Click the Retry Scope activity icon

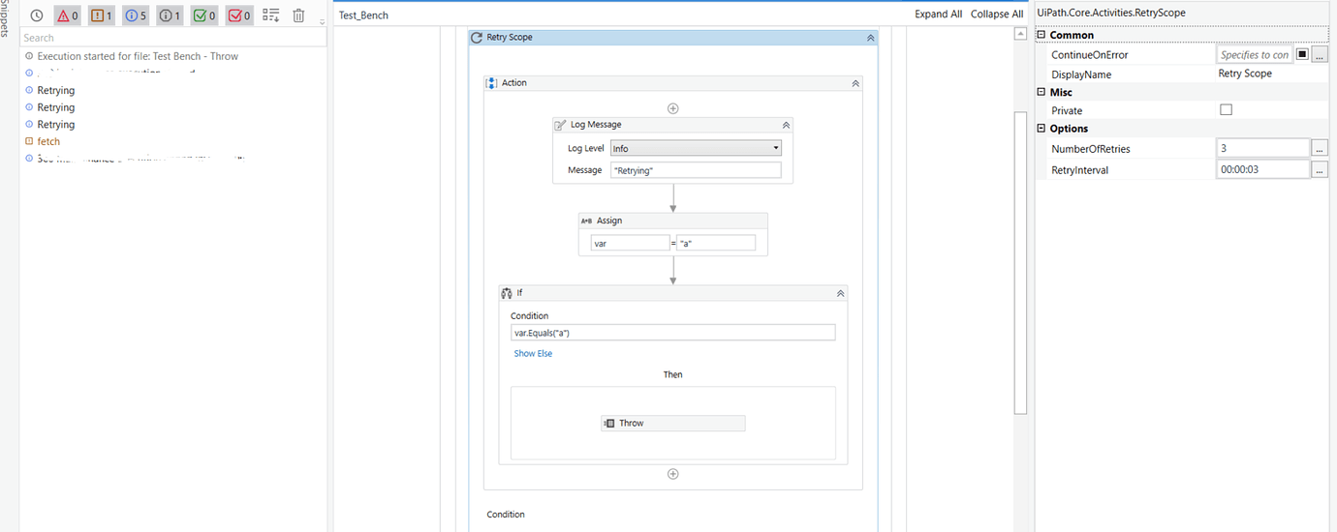tap(477, 38)
